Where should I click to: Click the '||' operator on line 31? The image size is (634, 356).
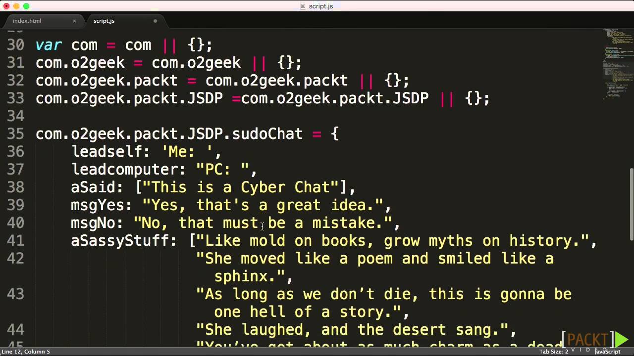point(259,63)
